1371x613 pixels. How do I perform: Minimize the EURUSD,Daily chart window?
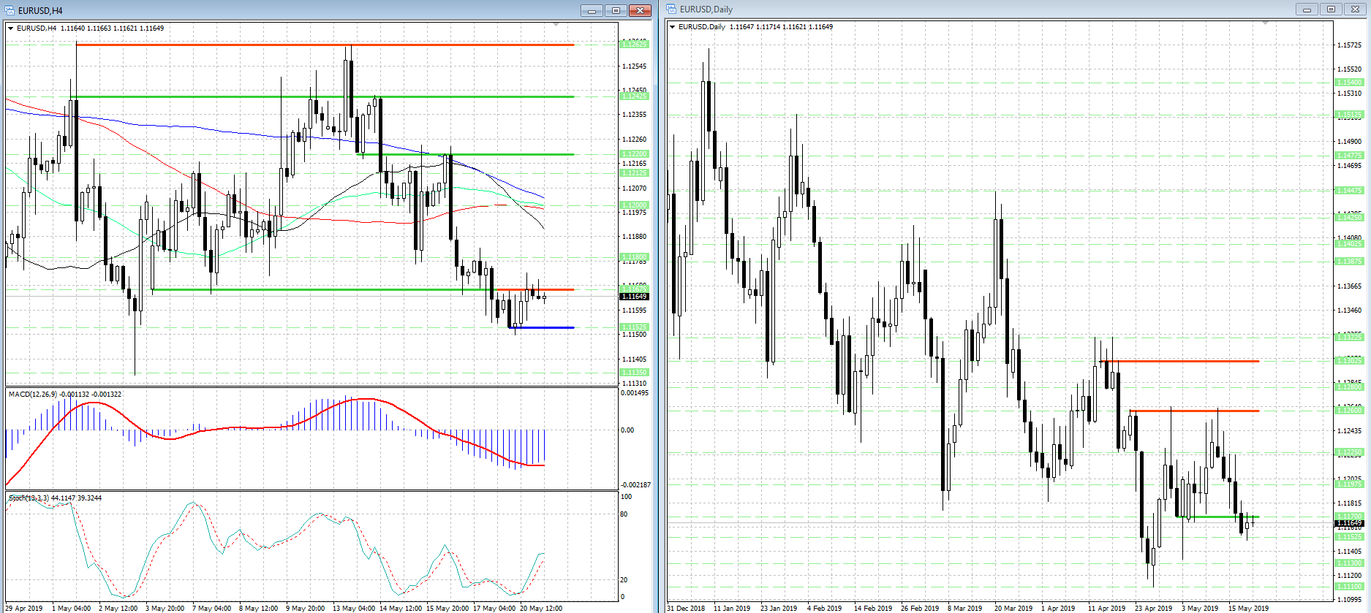coord(1307,9)
